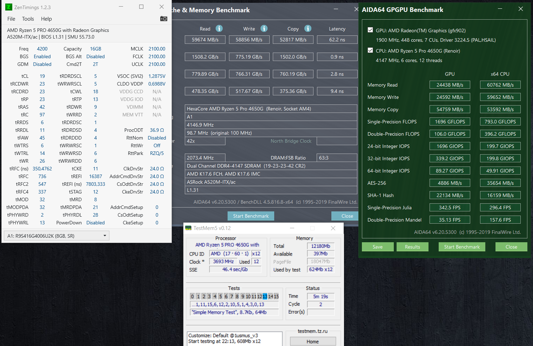Click the TestMem5 Total memory '12180Mb'
The height and width of the screenshot is (346, 533).
coord(321,246)
